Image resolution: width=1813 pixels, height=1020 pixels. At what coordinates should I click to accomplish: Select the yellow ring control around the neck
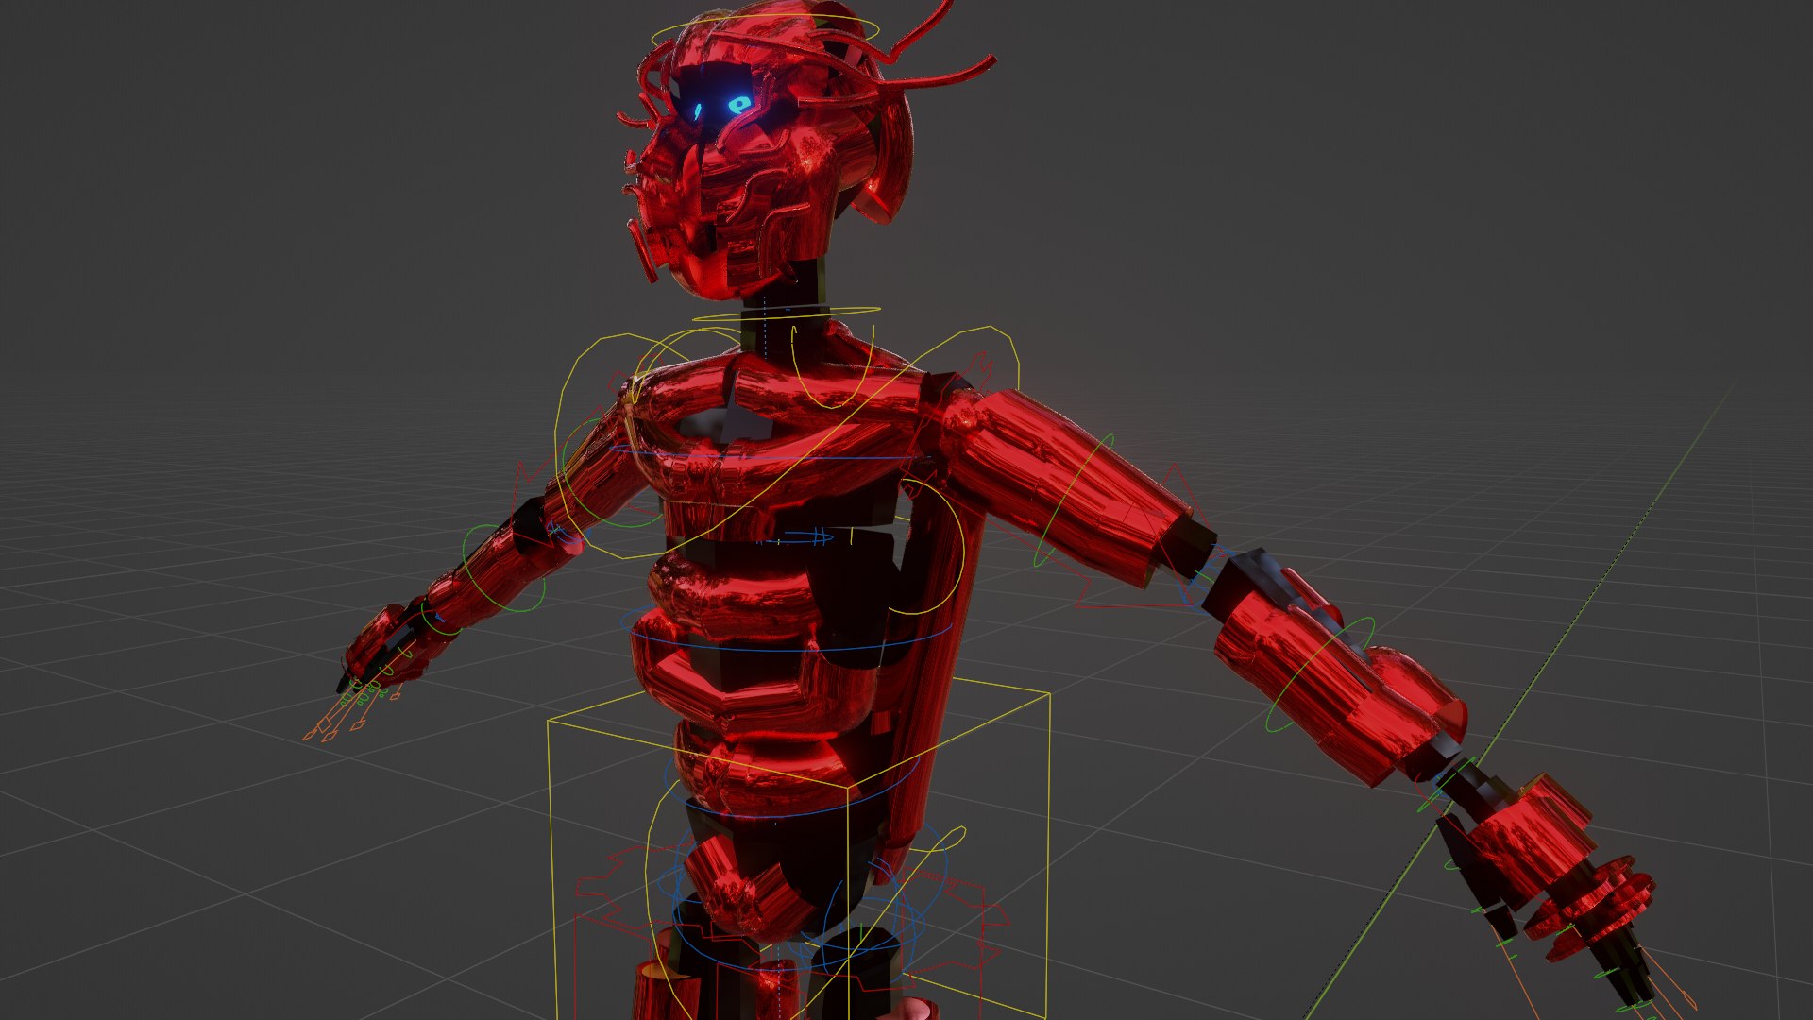pos(788,314)
